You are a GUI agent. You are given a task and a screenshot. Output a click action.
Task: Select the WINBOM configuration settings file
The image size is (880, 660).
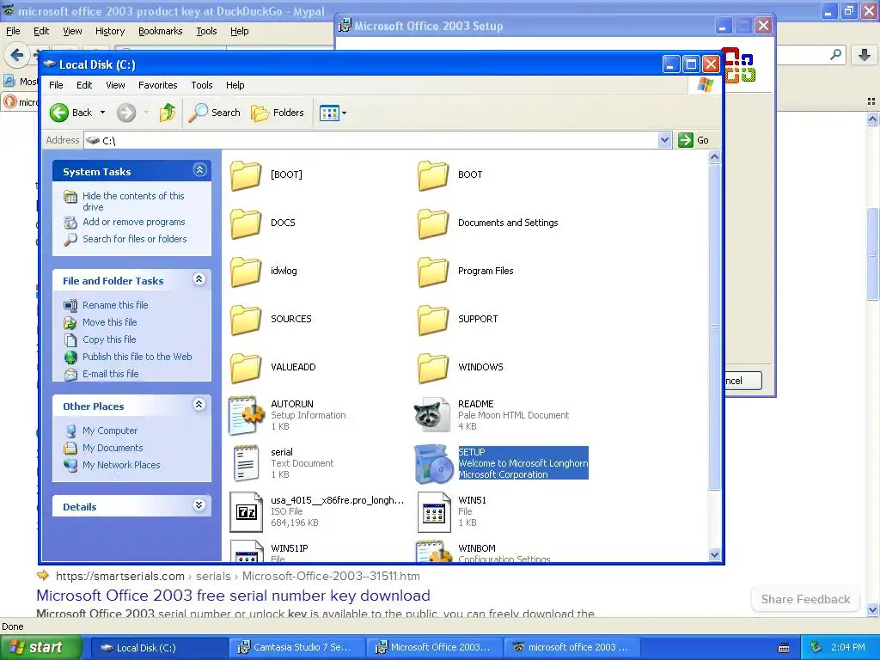pyautogui.click(x=434, y=551)
